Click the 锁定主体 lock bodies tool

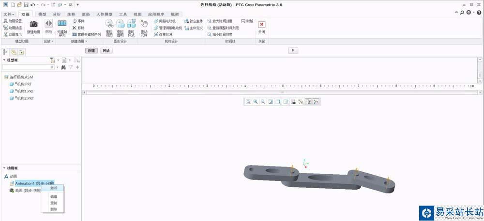194,21
